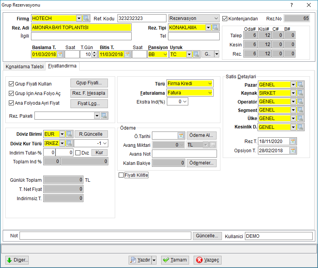Expand the Firma dropdown
This screenshot has height=268, width=318.
[x=79, y=18]
